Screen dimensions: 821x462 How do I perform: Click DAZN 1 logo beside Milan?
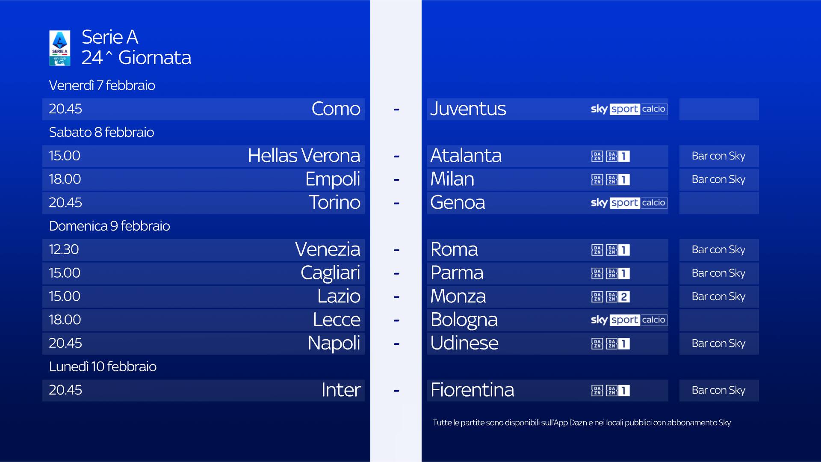click(x=611, y=180)
